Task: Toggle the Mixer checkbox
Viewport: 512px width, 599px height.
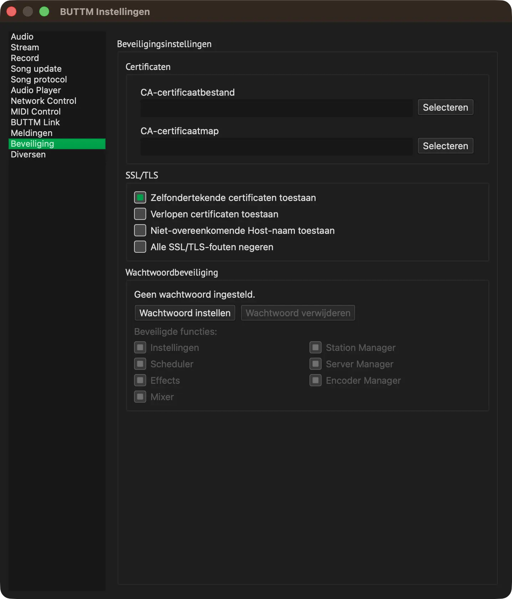Action: pos(140,397)
